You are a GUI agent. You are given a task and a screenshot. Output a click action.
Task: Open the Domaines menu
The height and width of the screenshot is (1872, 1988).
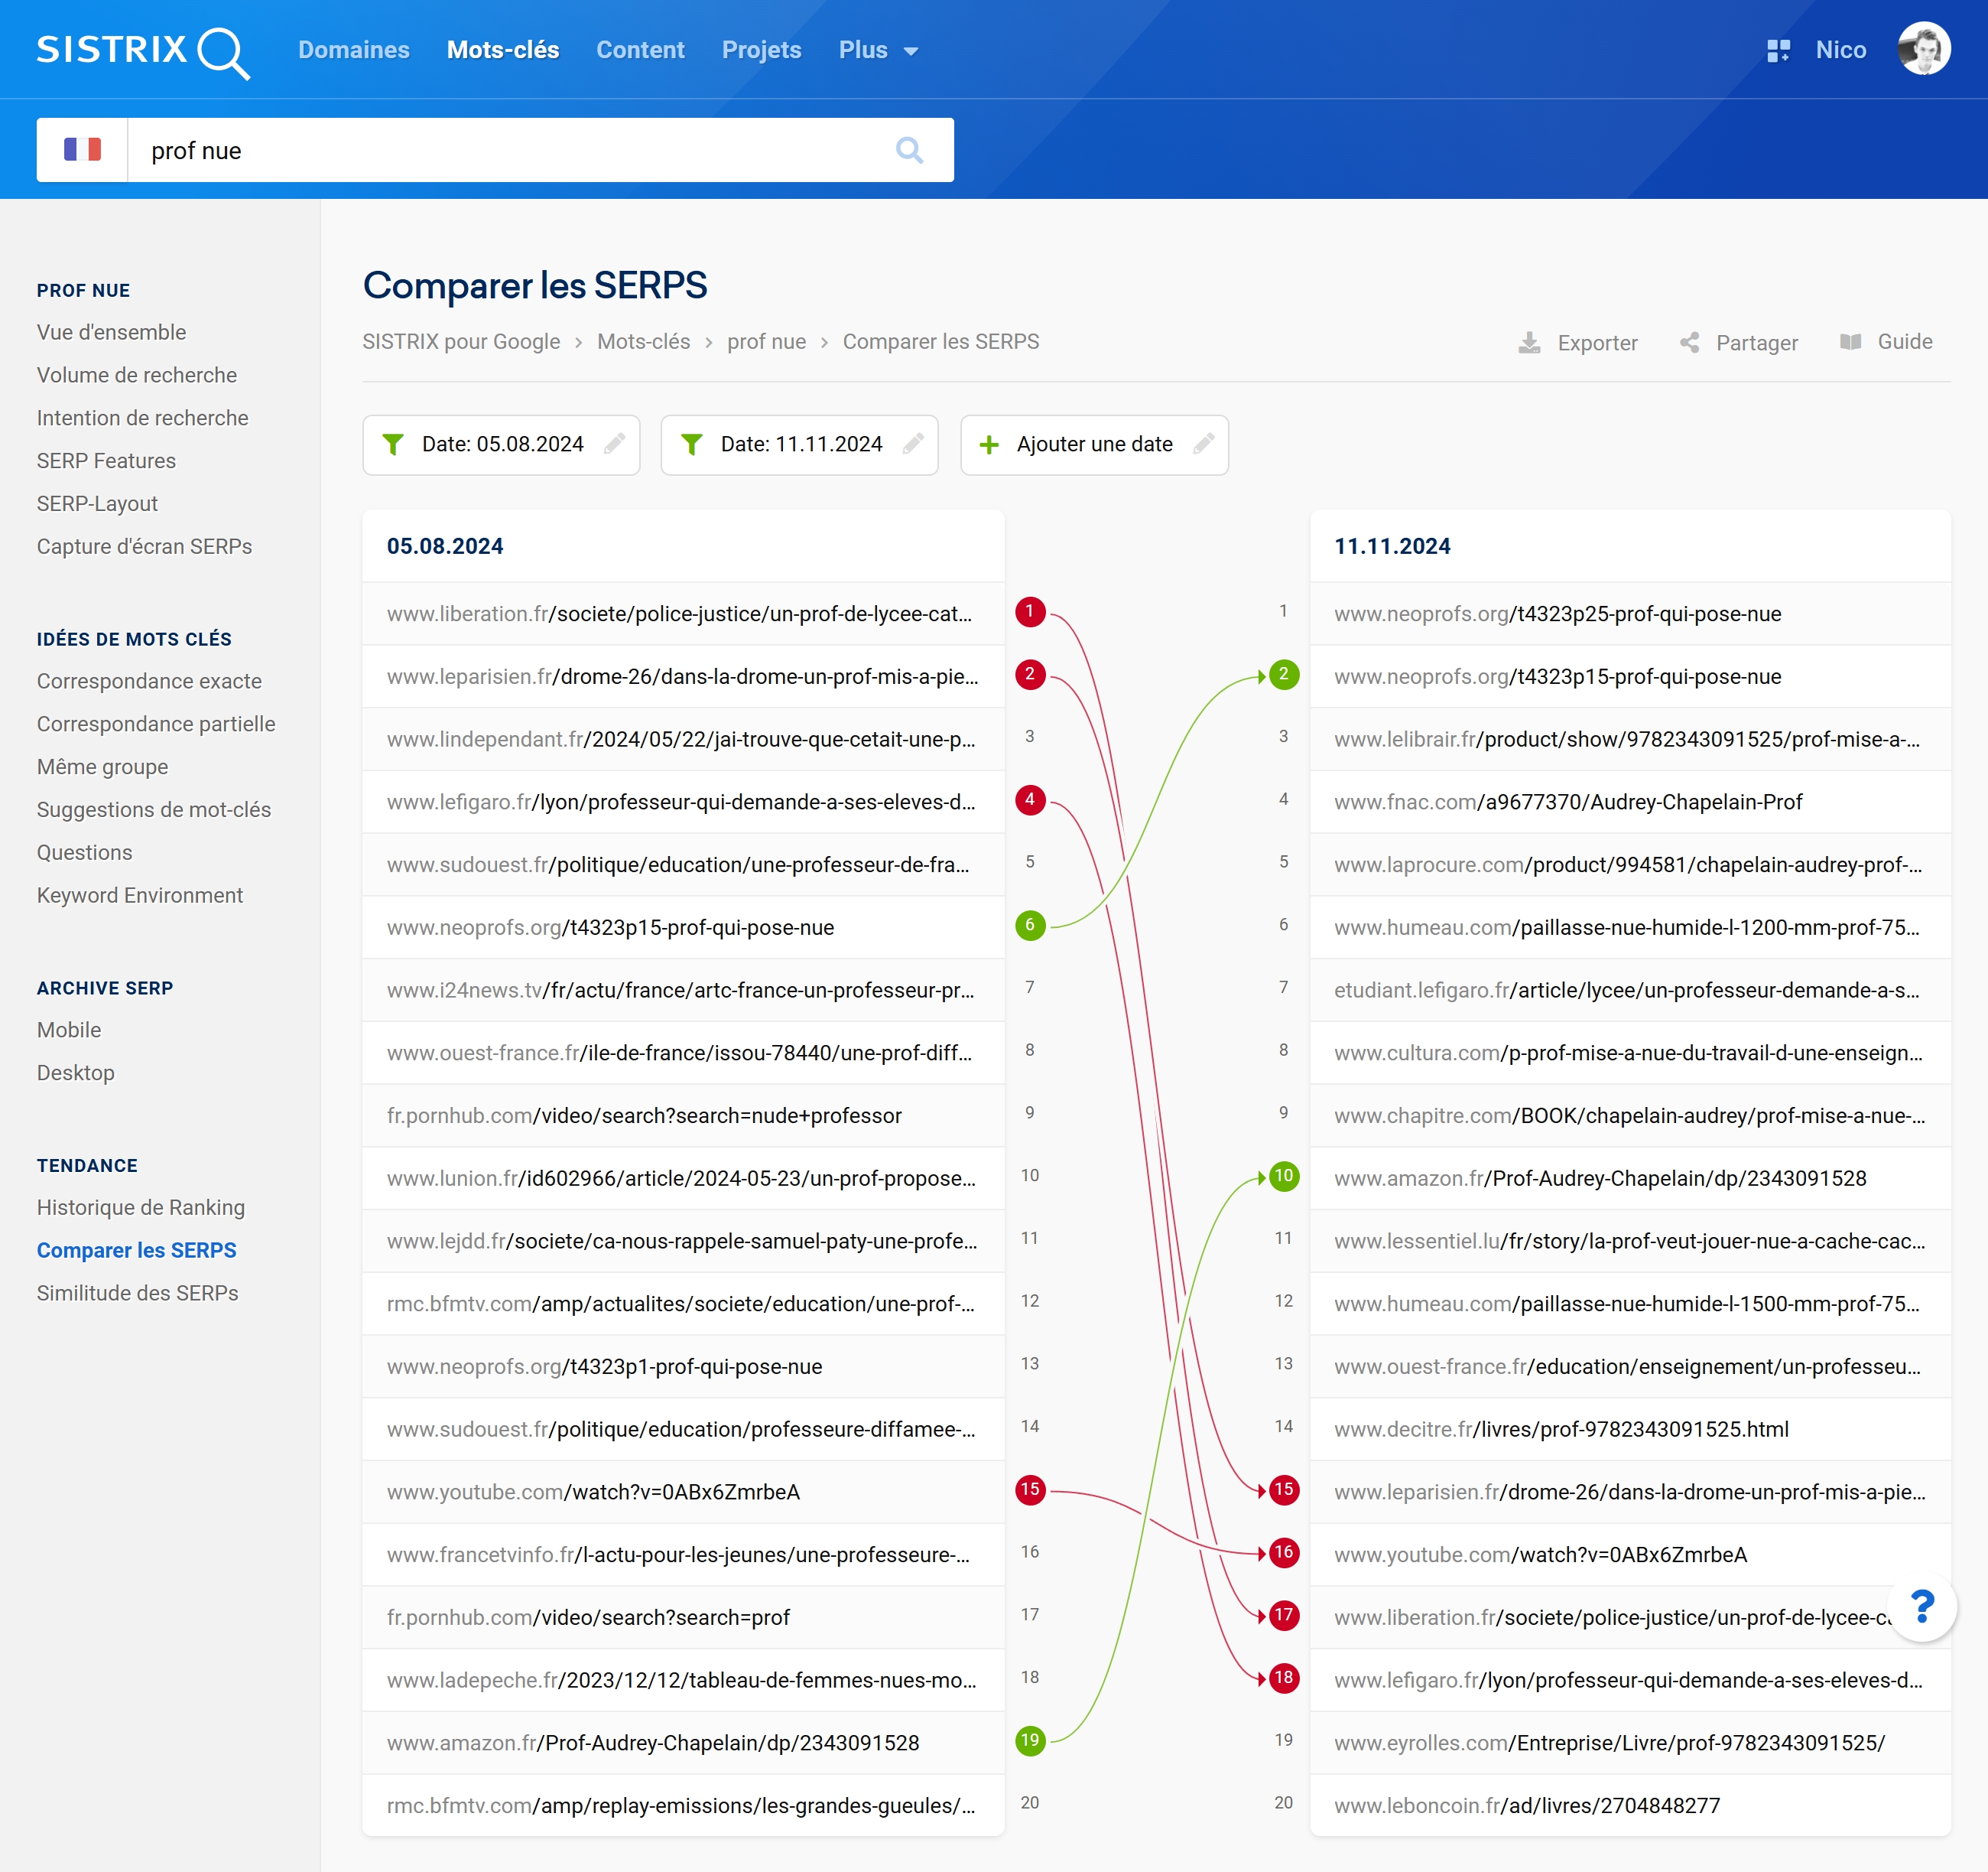pos(354,50)
